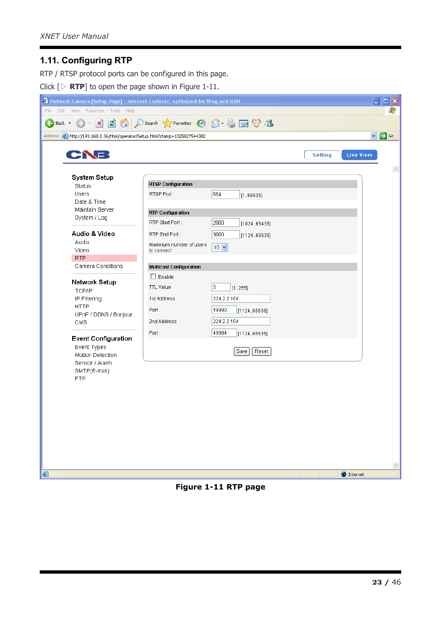Expand address bar history dropdown

tap(374, 136)
